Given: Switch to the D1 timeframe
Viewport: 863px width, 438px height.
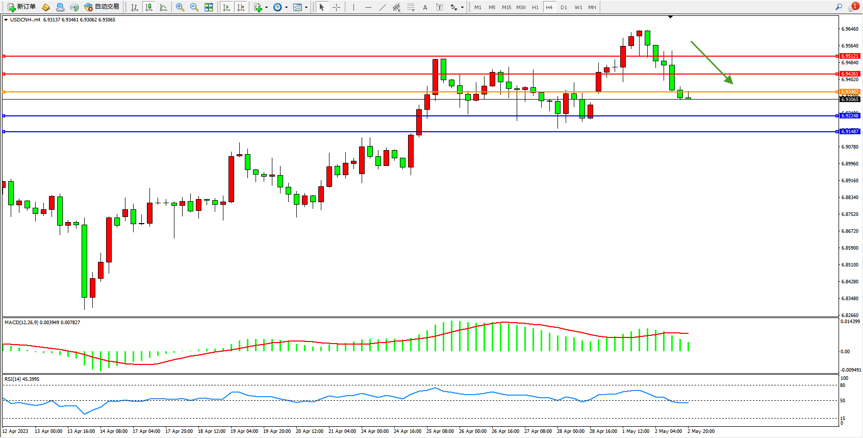Looking at the screenshot, I should coord(564,7).
